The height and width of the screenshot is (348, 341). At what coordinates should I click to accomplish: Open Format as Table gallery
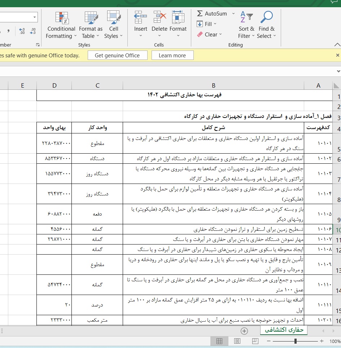[x=91, y=25]
